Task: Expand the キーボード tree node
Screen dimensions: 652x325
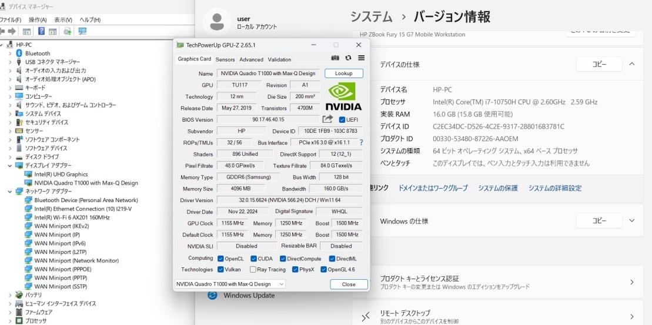Action: 10,88
